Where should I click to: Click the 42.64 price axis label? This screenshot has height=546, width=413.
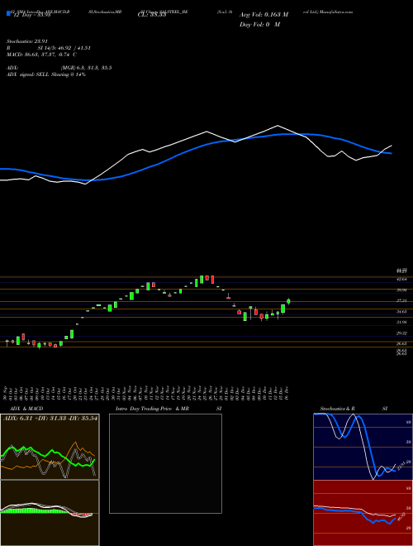click(401, 280)
